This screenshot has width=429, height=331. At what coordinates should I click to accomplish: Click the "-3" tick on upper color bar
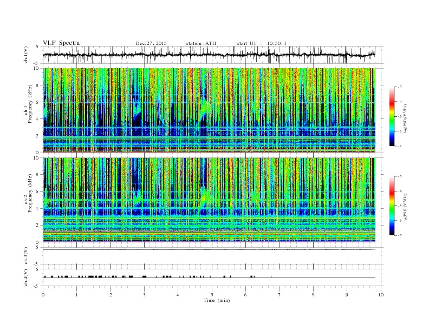pyautogui.click(x=400, y=87)
